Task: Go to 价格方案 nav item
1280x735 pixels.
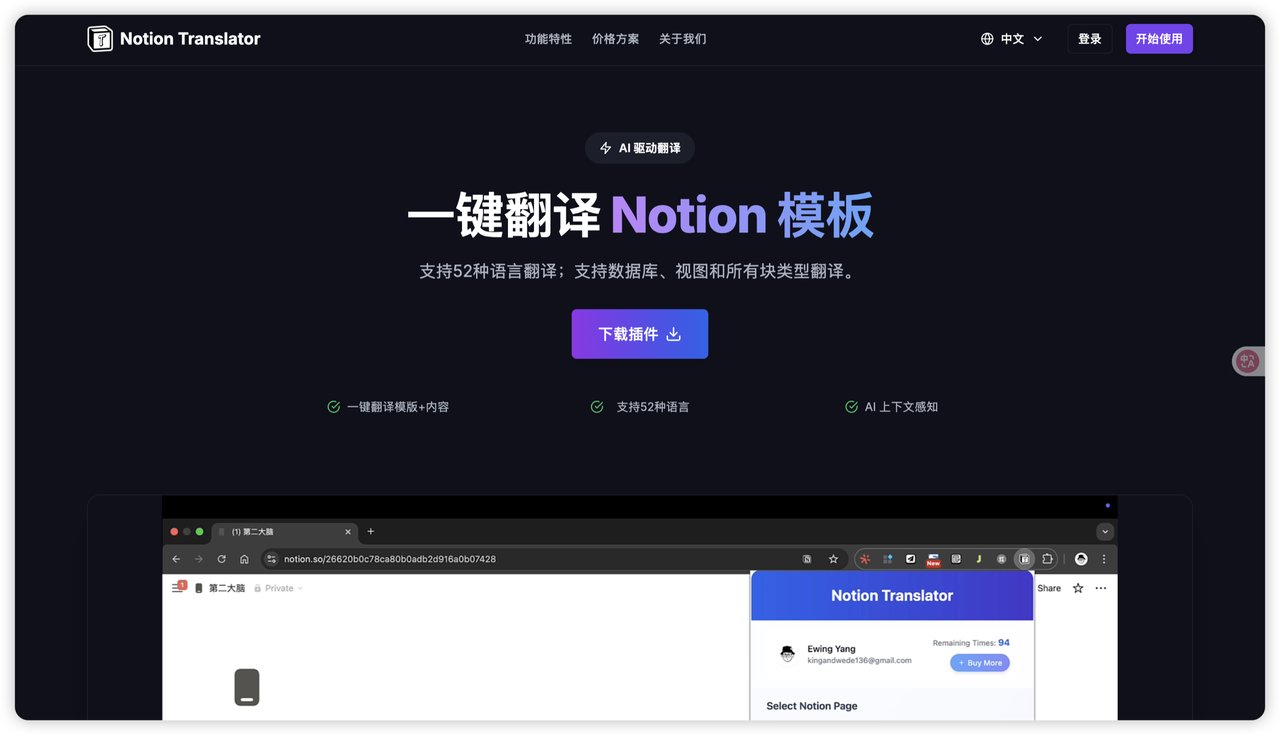Action: (x=615, y=39)
